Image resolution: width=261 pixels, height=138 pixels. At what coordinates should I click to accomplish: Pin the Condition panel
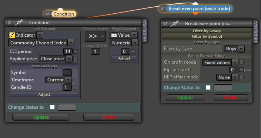tap(19, 23)
